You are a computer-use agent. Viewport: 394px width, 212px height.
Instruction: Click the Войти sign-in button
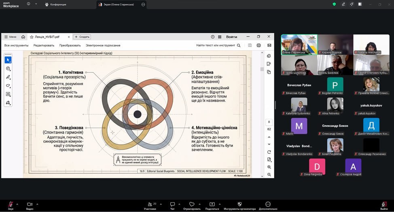[x=231, y=37]
